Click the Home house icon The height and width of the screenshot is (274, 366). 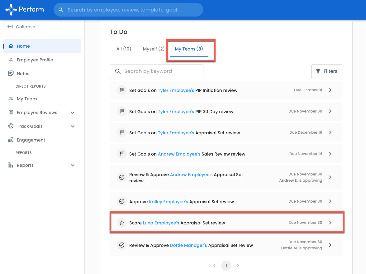coord(11,46)
